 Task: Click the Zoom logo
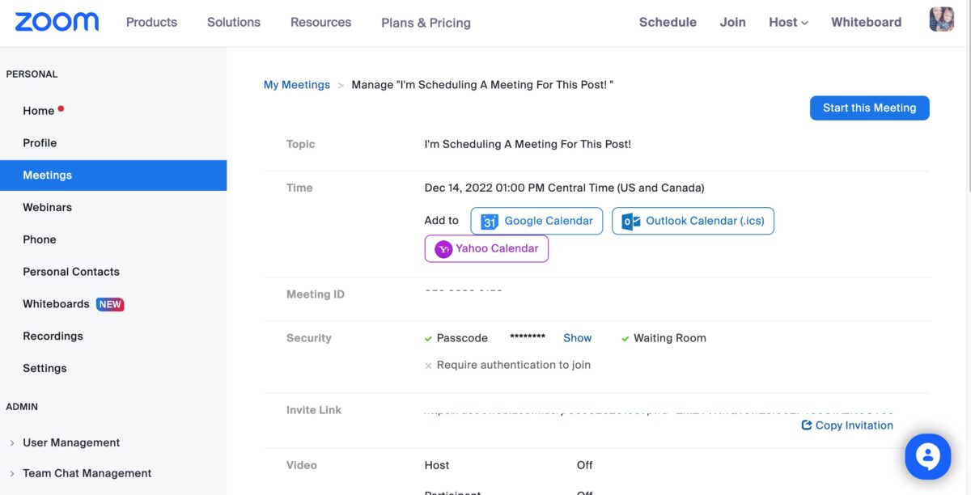57,22
